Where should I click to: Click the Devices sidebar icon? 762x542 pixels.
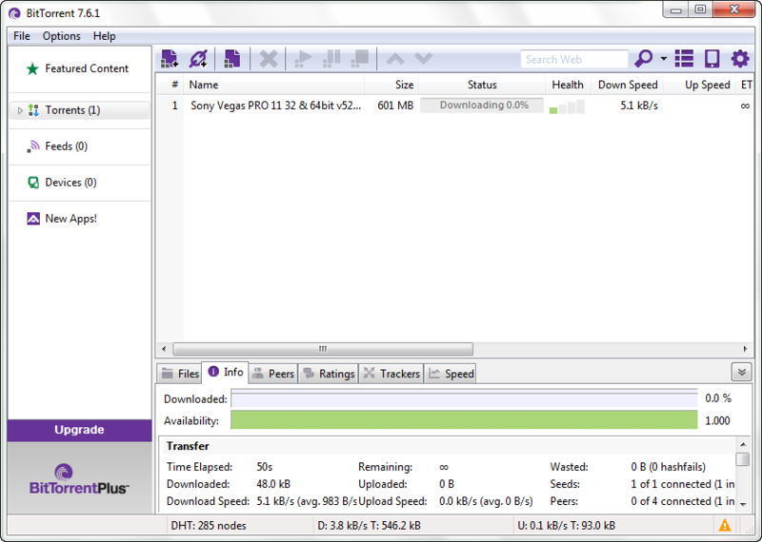[x=33, y=183]
